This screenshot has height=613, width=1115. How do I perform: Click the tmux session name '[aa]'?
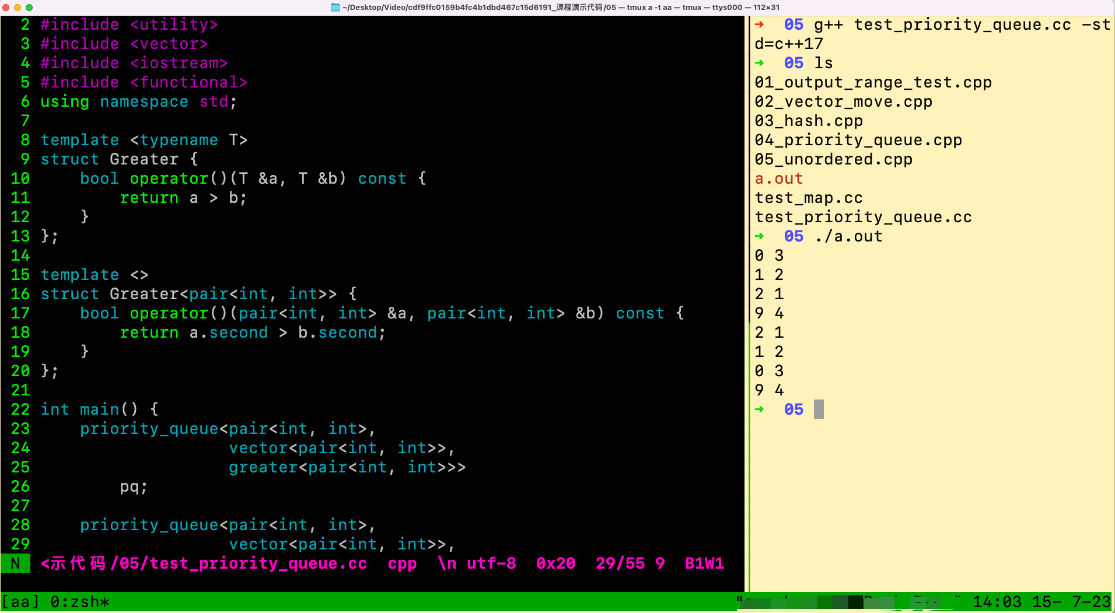(20, 602)
